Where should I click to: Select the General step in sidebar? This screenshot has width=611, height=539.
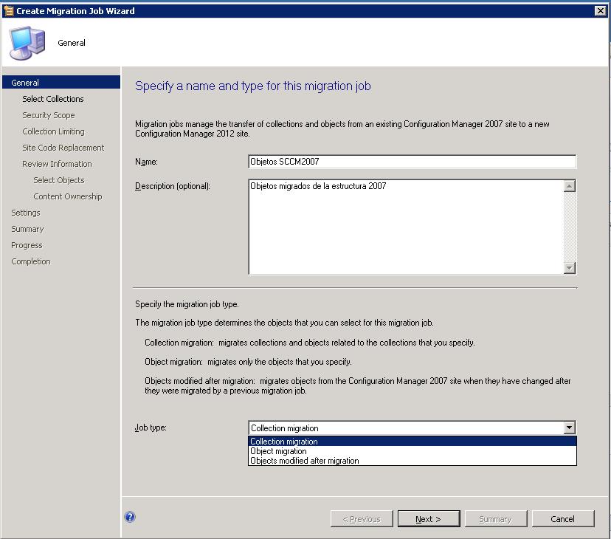coord(61,82)
